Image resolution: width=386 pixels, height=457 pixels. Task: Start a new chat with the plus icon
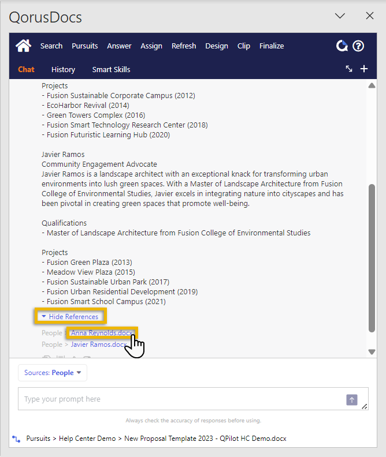pos(364,69)
